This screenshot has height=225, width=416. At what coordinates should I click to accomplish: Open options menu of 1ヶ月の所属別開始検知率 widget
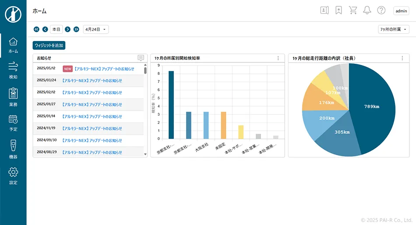coord(278,58)
